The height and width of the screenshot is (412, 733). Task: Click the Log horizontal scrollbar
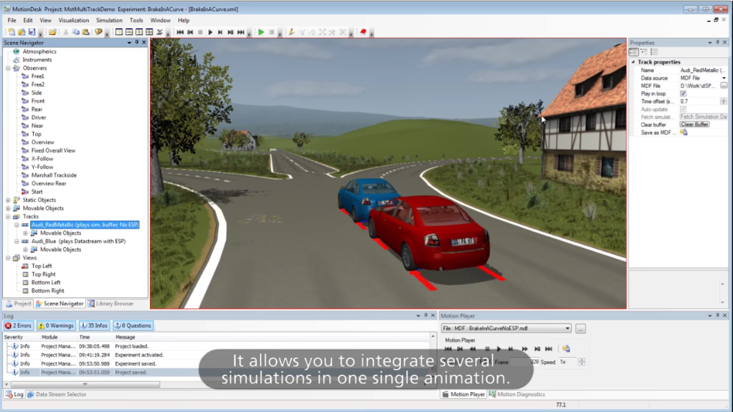pos(85,385)
